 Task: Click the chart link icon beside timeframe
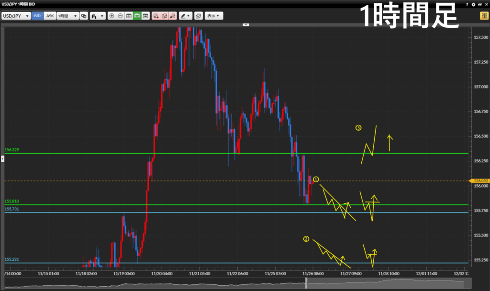84,16
